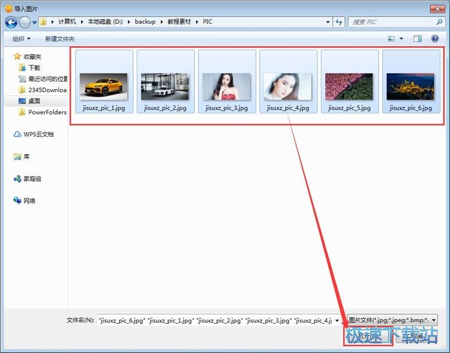Screen dimensions: 450x353
Task: Click 新建文件夹 in the toolbar
Action: pos(59,39)
